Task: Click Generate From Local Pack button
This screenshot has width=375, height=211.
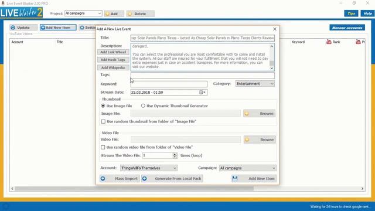Action: (x=172, y=178)
